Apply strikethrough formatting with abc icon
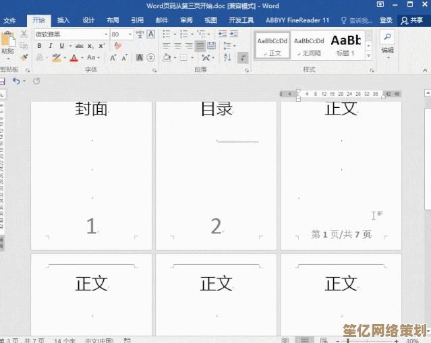431x343 pixels. pyautogui.click(x=80, y=46)
